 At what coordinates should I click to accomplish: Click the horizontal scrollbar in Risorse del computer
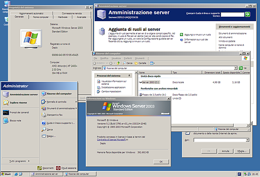point(202,125)
